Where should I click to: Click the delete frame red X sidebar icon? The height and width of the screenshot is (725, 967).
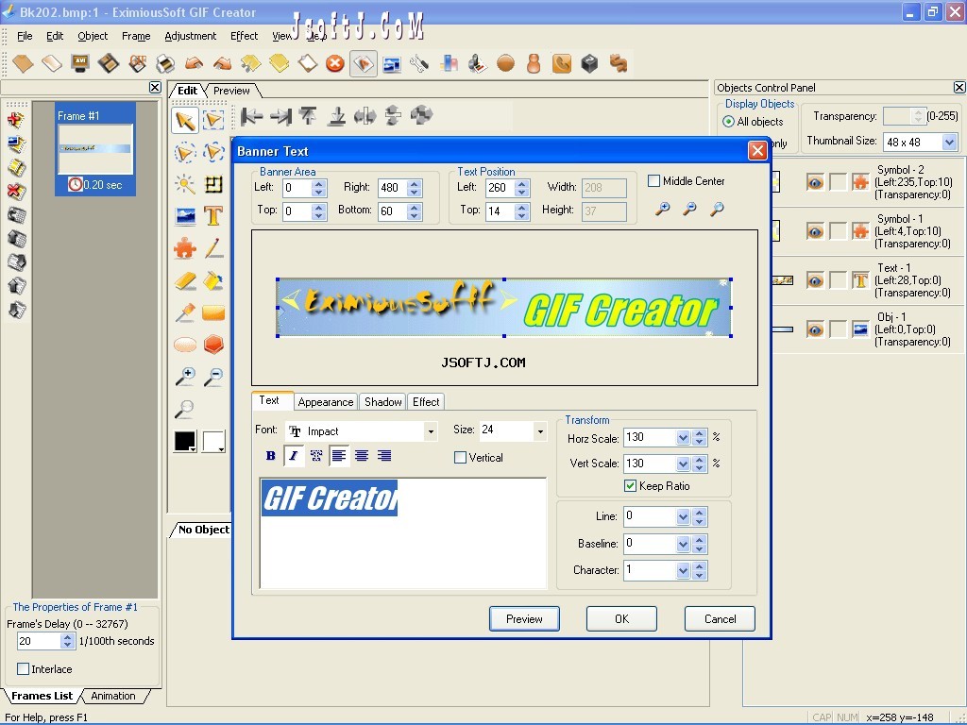pos(16,191)
